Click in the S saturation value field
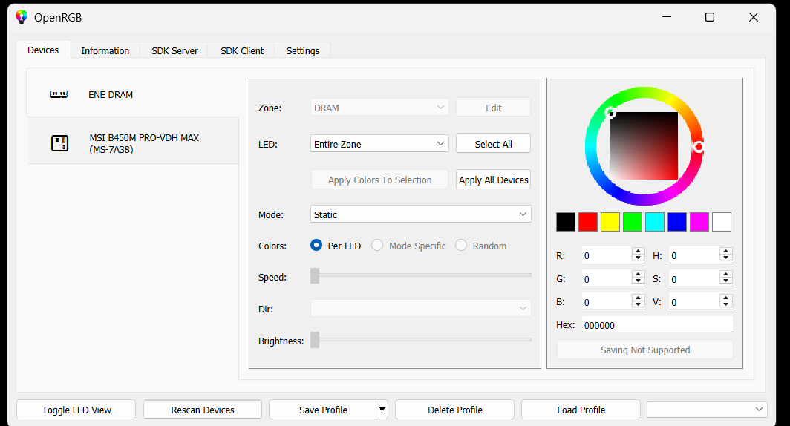This screenshot has width=790, height=426. (694, 278)
